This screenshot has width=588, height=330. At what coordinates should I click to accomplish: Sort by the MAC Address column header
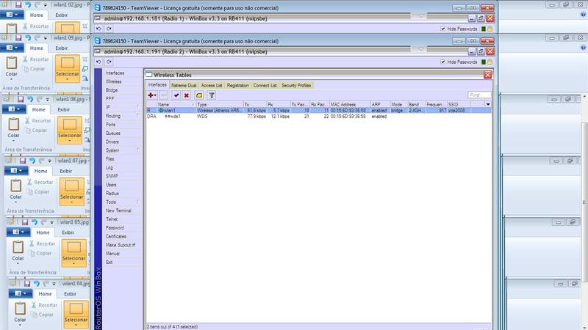[350, 104]
